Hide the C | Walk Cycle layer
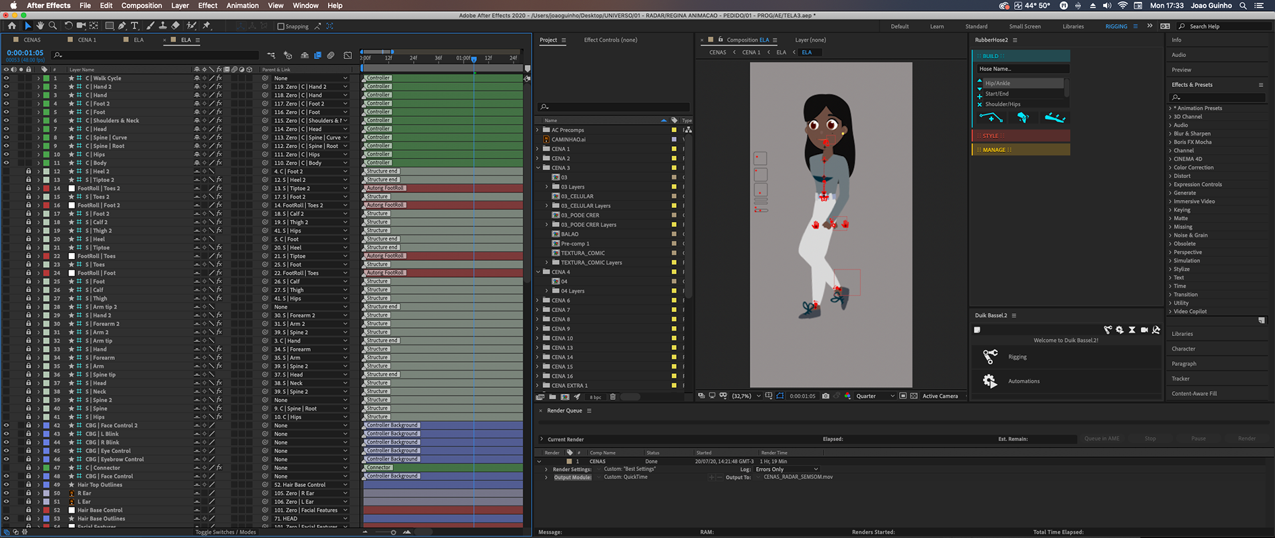The width and height of the screenshot is (1275, 538). [7, 78]
